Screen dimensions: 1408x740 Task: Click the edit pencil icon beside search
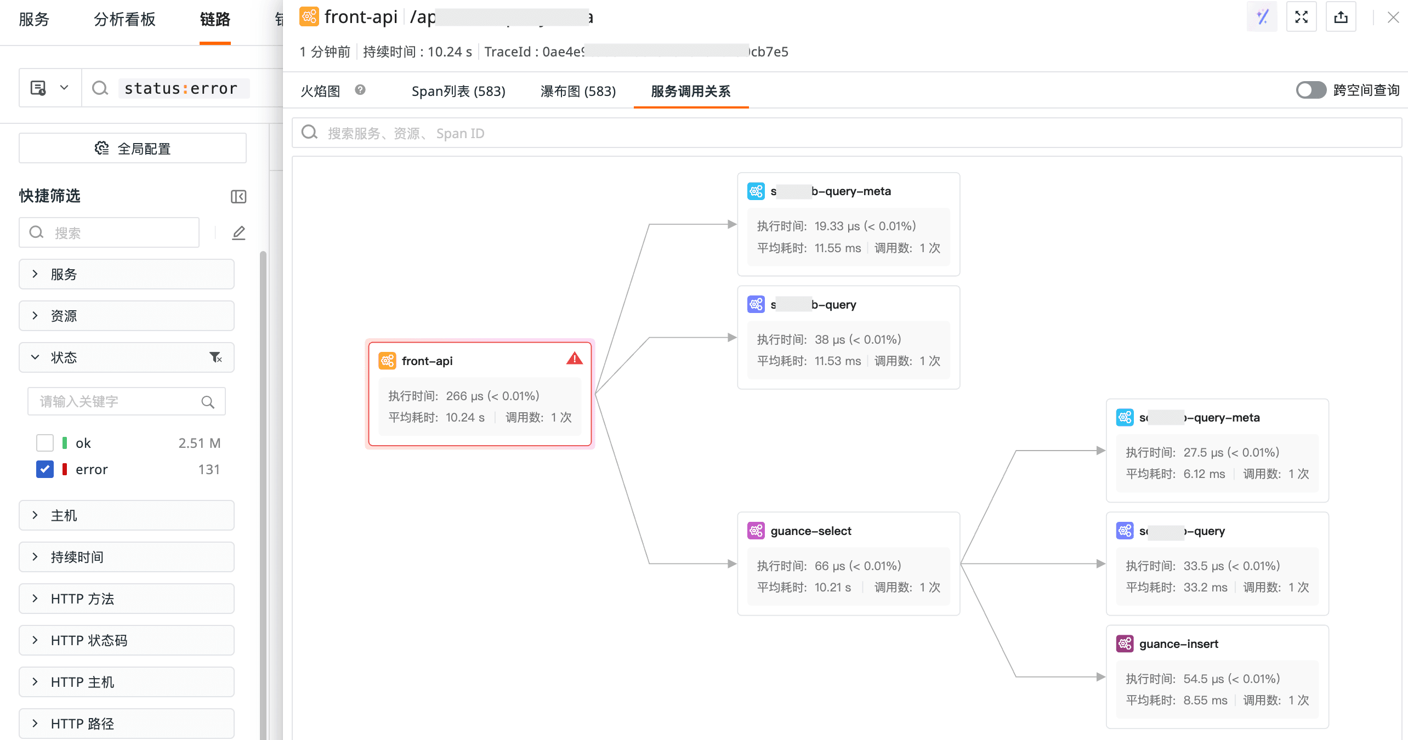coord(239,233)
